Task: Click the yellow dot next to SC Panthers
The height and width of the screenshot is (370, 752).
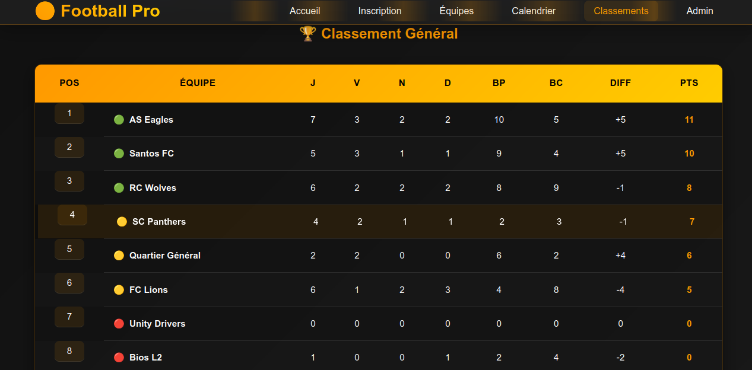Action: (122, 222)
